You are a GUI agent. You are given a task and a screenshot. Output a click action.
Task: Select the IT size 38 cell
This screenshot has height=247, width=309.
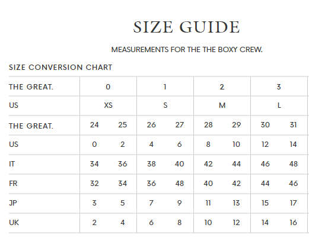[x=151, y=164]
